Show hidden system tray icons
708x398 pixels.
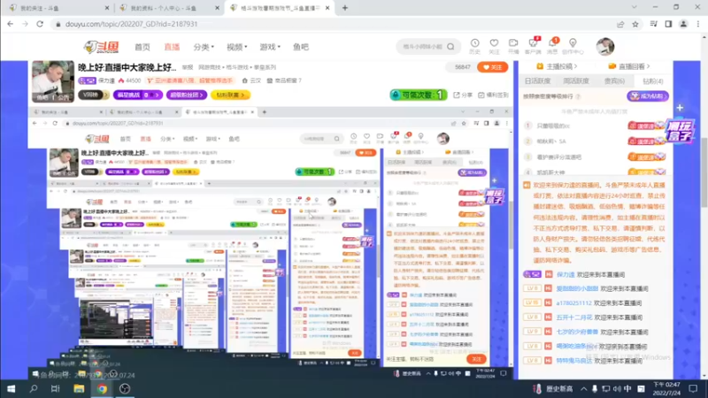coord(583,388)
